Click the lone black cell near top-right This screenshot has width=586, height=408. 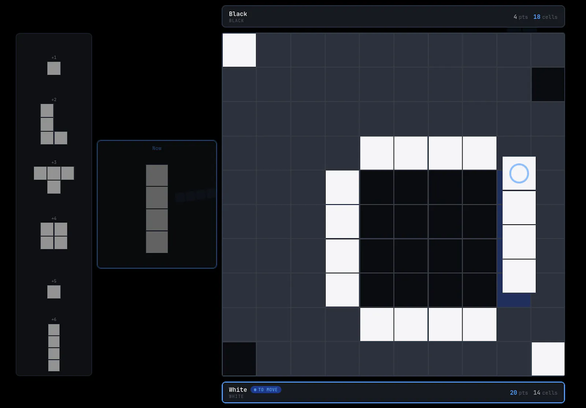point(548,85)
